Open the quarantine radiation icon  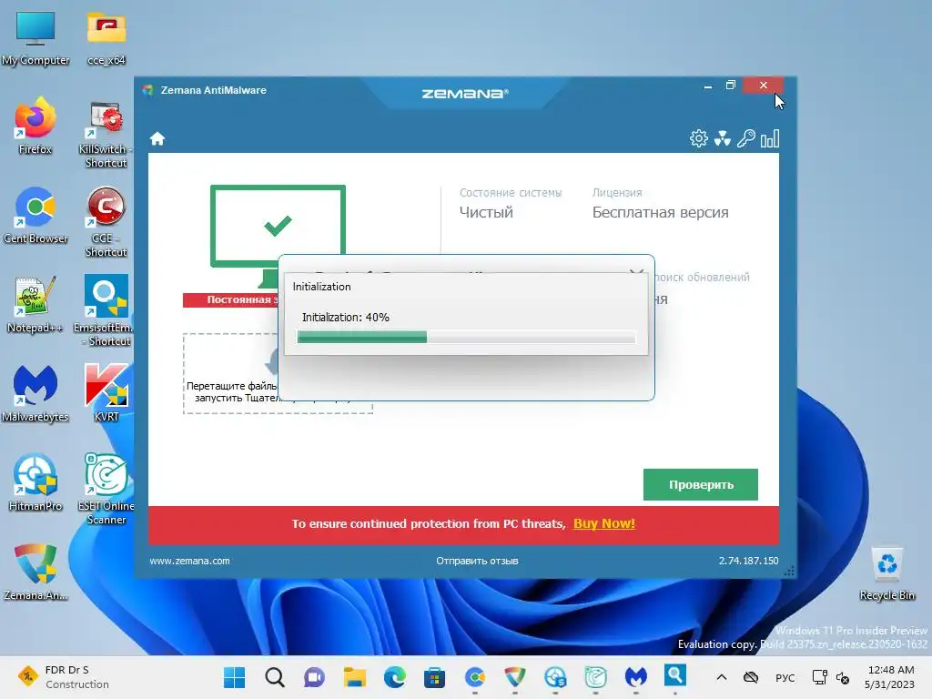point(722,138)
